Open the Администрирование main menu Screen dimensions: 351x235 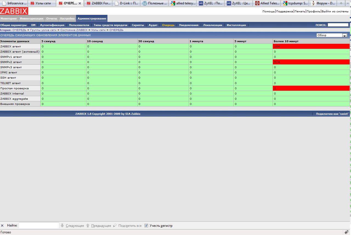pyautogui.click(x=92, y=19)
